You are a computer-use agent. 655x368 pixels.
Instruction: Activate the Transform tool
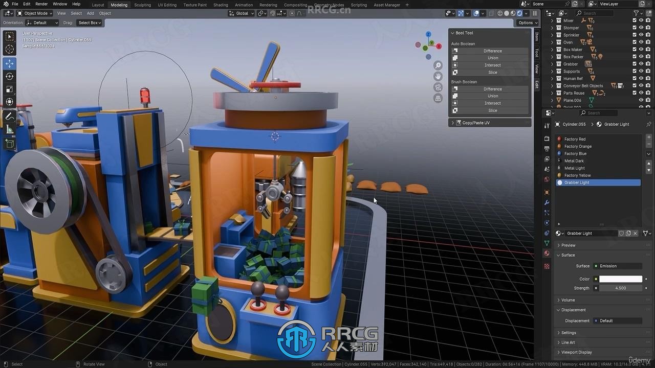coord(10,102)
